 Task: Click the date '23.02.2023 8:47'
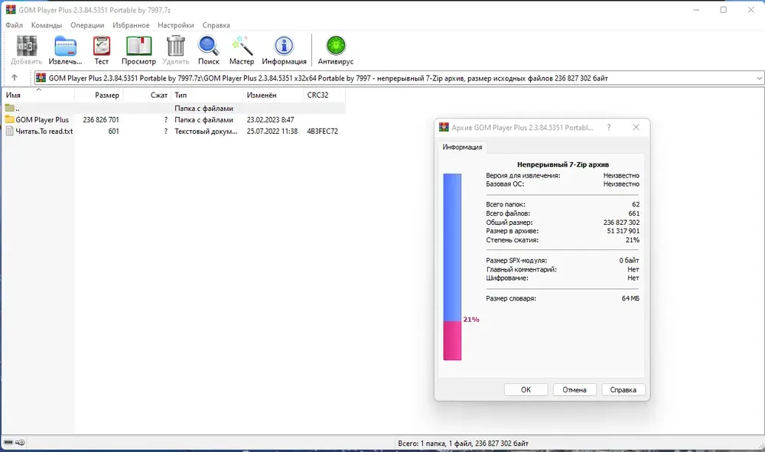pyautogui.click(x=270, y=119)
